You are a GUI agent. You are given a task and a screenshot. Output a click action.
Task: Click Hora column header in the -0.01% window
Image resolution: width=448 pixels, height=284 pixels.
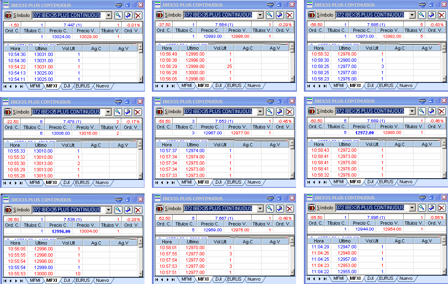pos(15,49)
